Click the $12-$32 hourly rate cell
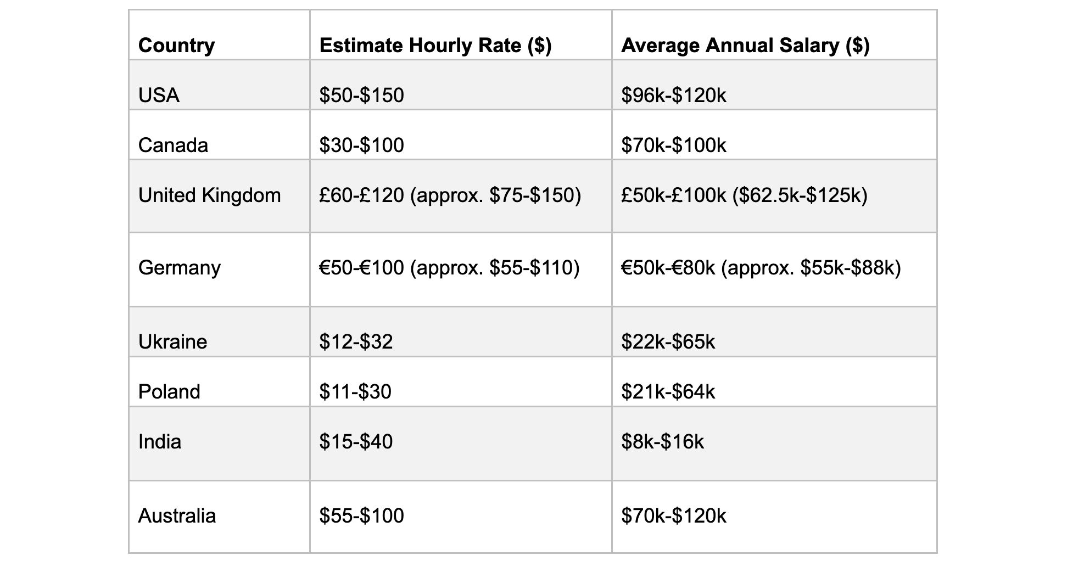This screenshot has height=561, width=1084. 461,332
